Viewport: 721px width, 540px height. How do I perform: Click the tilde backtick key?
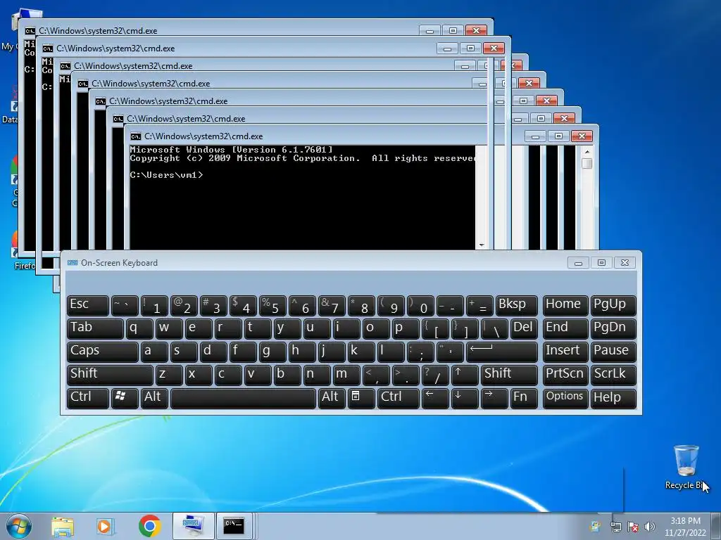click(125, 305)
